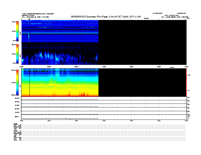The image size is (201, 155).
Task: Click the RAD1 intensity color bar
Action: coord(17,54)
